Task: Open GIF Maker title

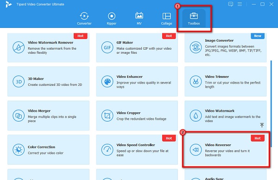Action: coord(125,42)
